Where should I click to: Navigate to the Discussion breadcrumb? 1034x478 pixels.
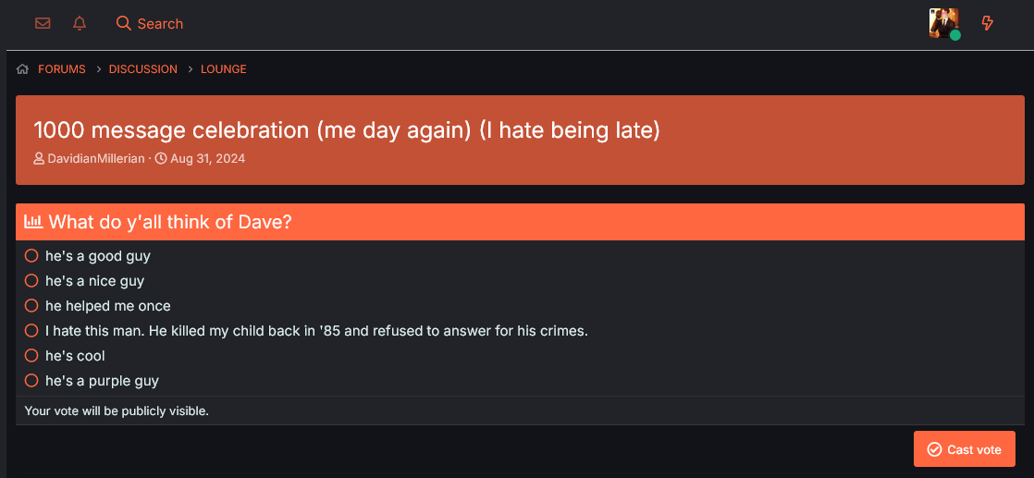[143, 69]
